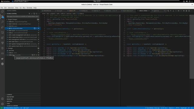Click the notifications bell in status bar
The height and width of the screenshot is (109, 194).
point(192,108)
